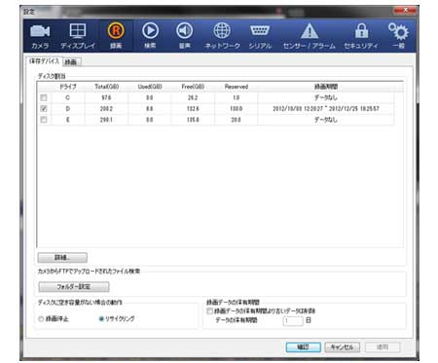
Task: Open the ネットワーク network settings section
Action: pos(222,36)
